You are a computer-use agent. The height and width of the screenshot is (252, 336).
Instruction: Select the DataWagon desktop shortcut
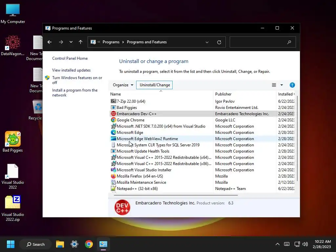(13, 45)
